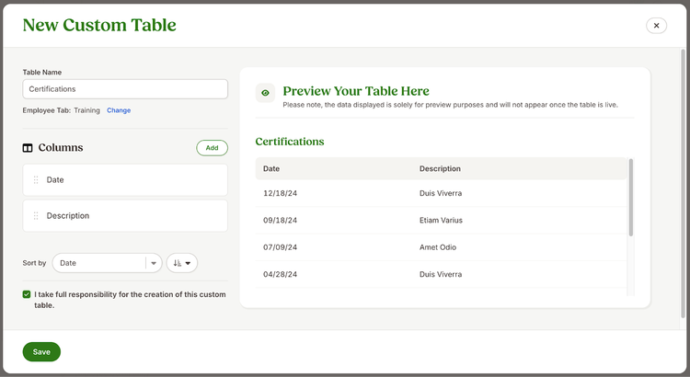Open the sort order direction dropdown
Viewport: 690px width, 377px height.
click(x=182, y=263)
